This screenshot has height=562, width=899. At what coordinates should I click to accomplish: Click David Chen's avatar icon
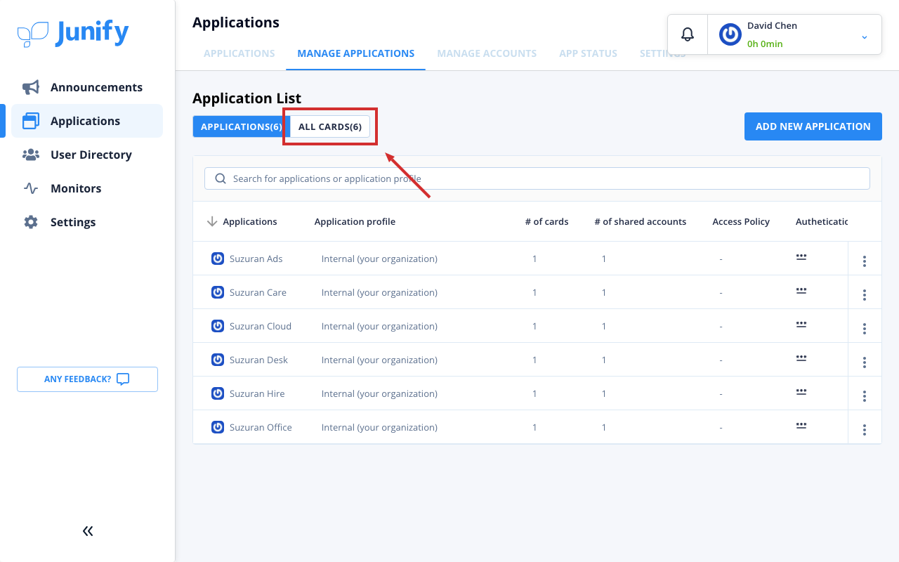point(730,34)
